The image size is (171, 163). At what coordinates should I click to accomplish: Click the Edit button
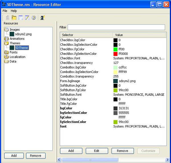[x=97, y=151]
